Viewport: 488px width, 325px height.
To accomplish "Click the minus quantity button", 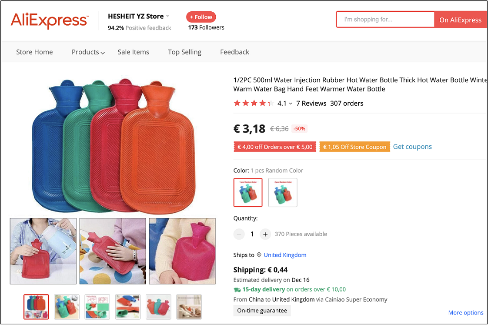I will click(239, 234).
